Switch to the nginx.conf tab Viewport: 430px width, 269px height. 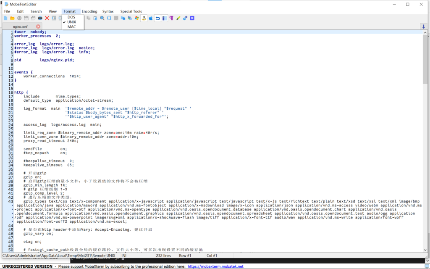click(20, 26)
